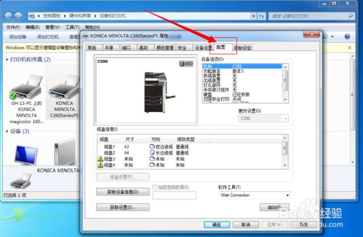Open the 文件(F) menu
The width and height of the screenshot is (363, 237).
pos(12,27)
